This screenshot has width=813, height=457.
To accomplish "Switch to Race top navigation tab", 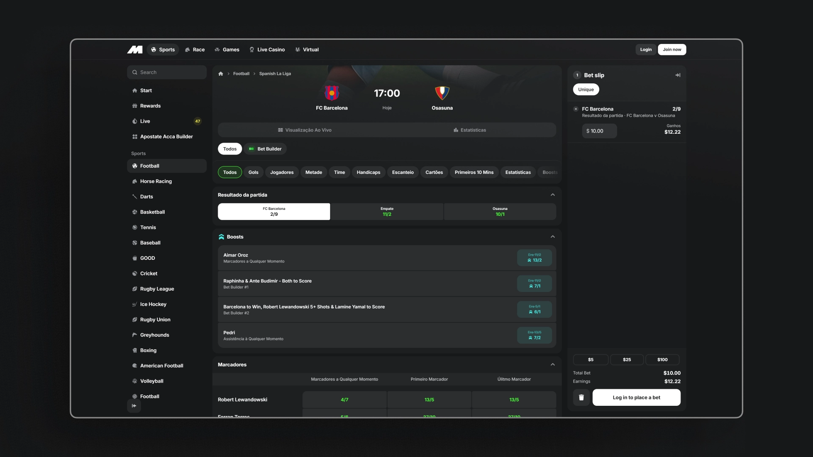I will pos(195,50).
